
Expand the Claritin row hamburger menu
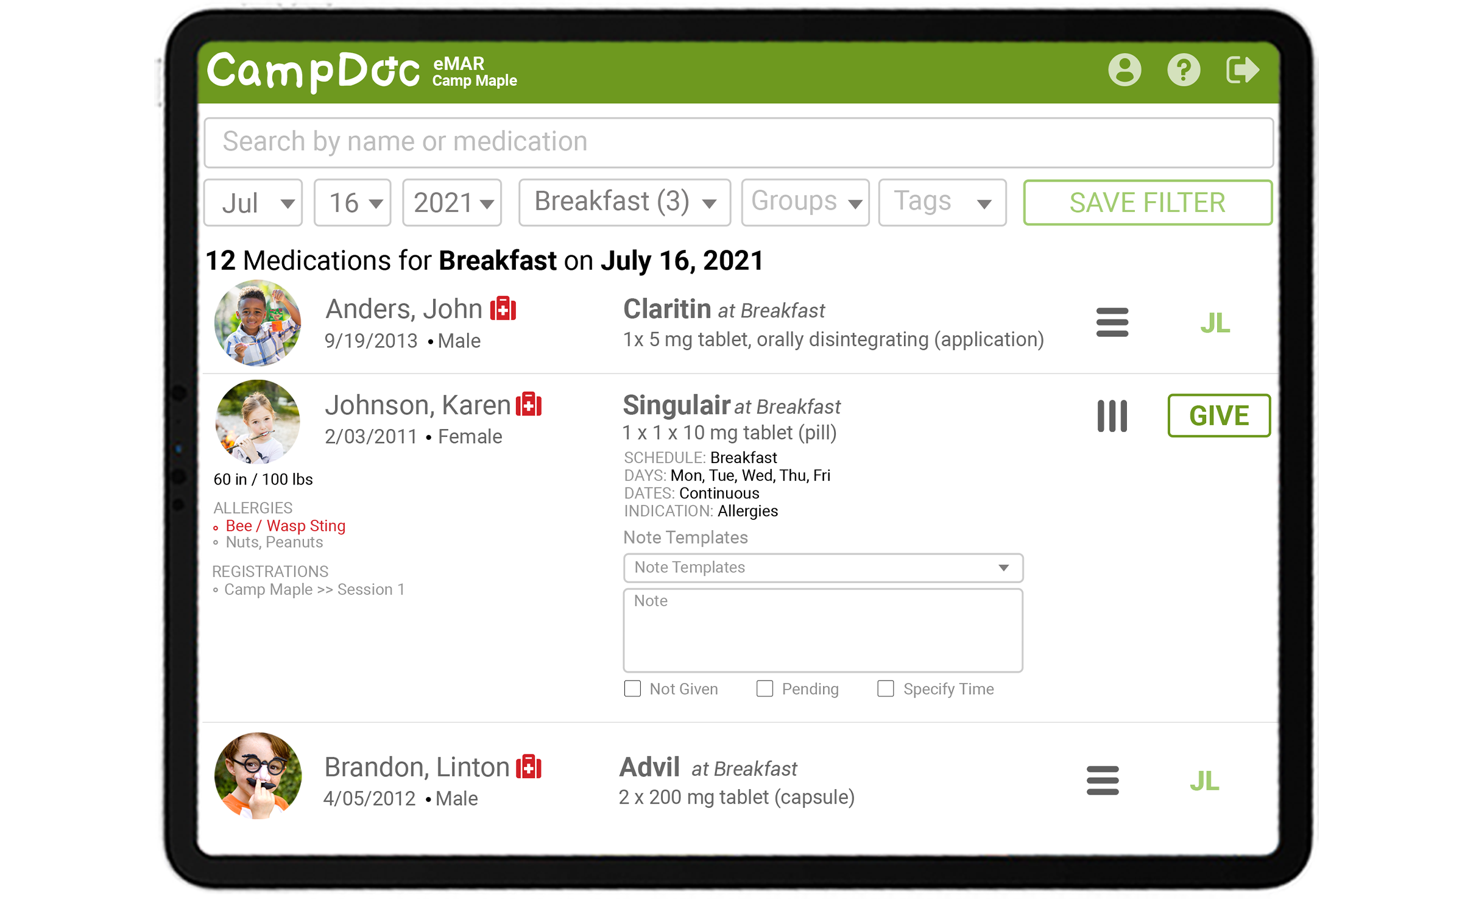[x=1112, y=322]
